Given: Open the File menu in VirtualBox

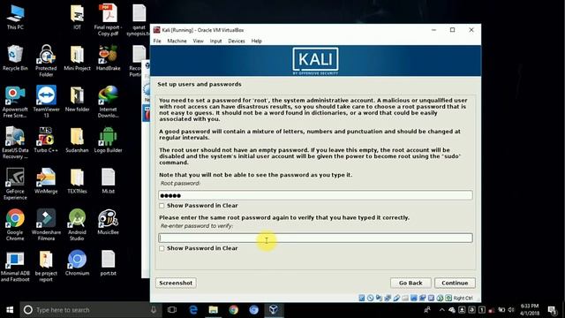Looking at the screenshot, I should 157,42.
